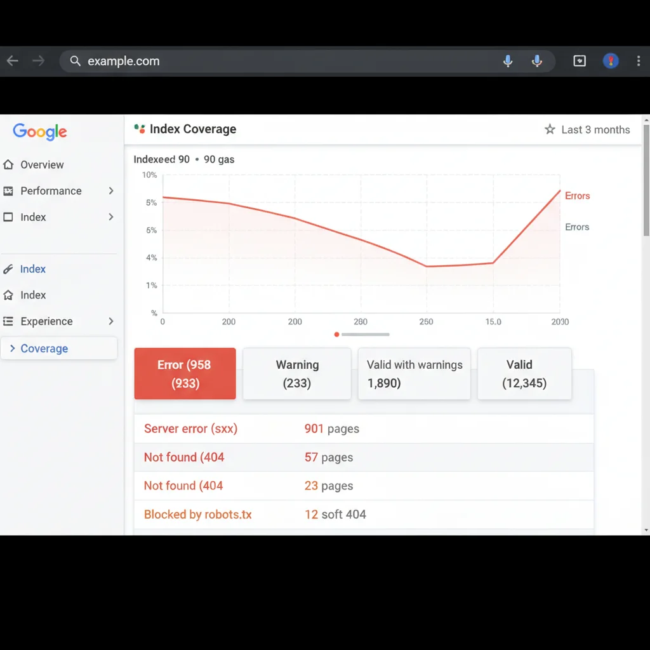Image resolution: width=650 pixels, height=650 pixels.
Task: Click the pencil icon beside blue Index
Action: click(8, 269)
